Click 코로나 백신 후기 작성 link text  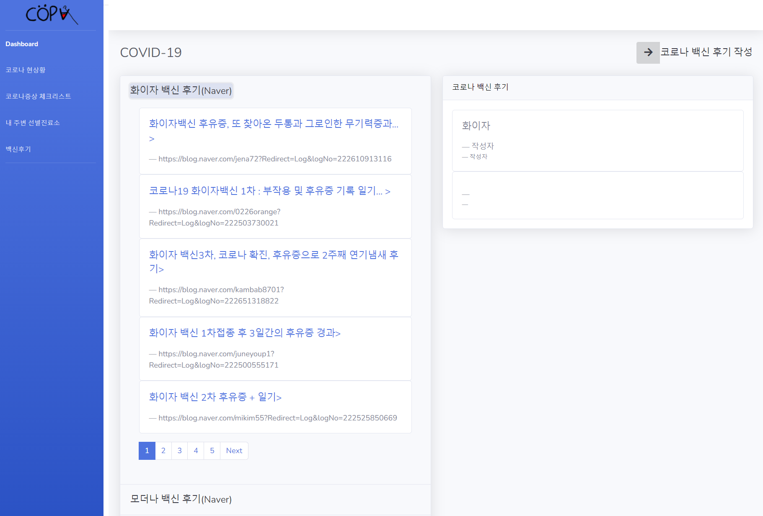coord(706,52)
